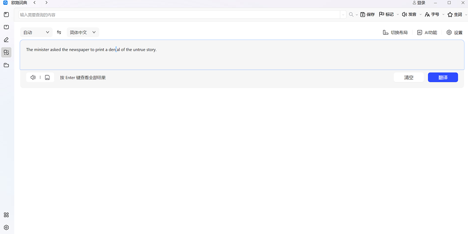Open the 标记 dropdown arrow
Screen dimensions: 468x234
[x=398, y=14]
